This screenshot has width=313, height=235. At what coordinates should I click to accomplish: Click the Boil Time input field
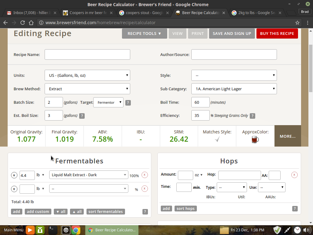coord(201,102)
